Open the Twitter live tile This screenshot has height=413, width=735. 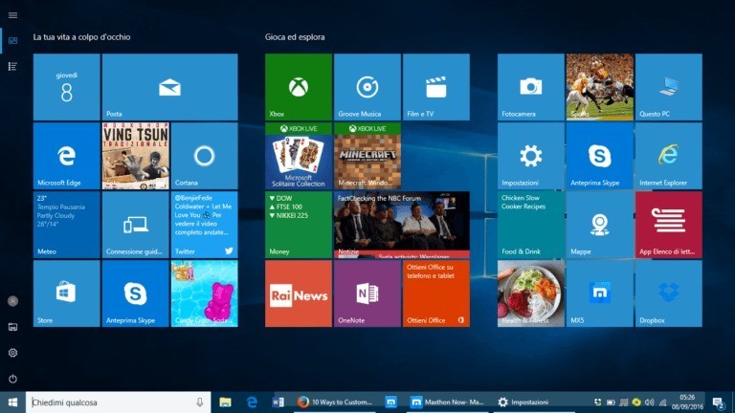tap(205, 225)
